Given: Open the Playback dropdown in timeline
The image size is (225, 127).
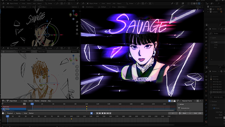Looking at the screenshot, I should point(11,113).
